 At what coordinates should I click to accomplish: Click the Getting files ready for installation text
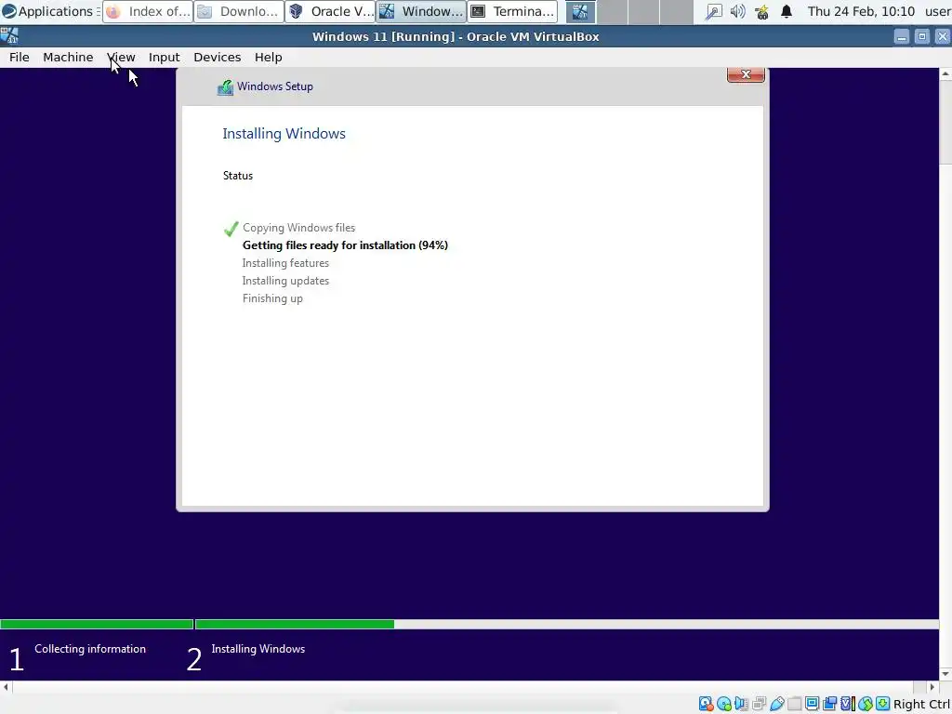345,245
